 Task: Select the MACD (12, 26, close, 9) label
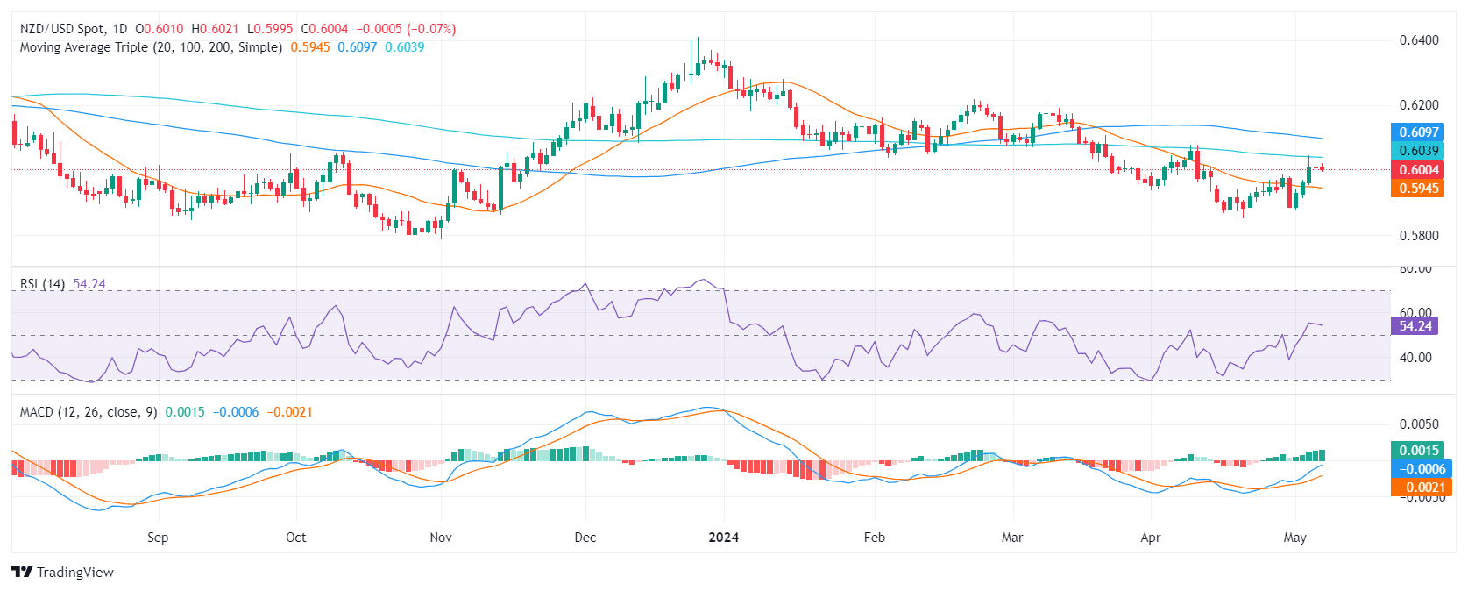pos(89,412)
